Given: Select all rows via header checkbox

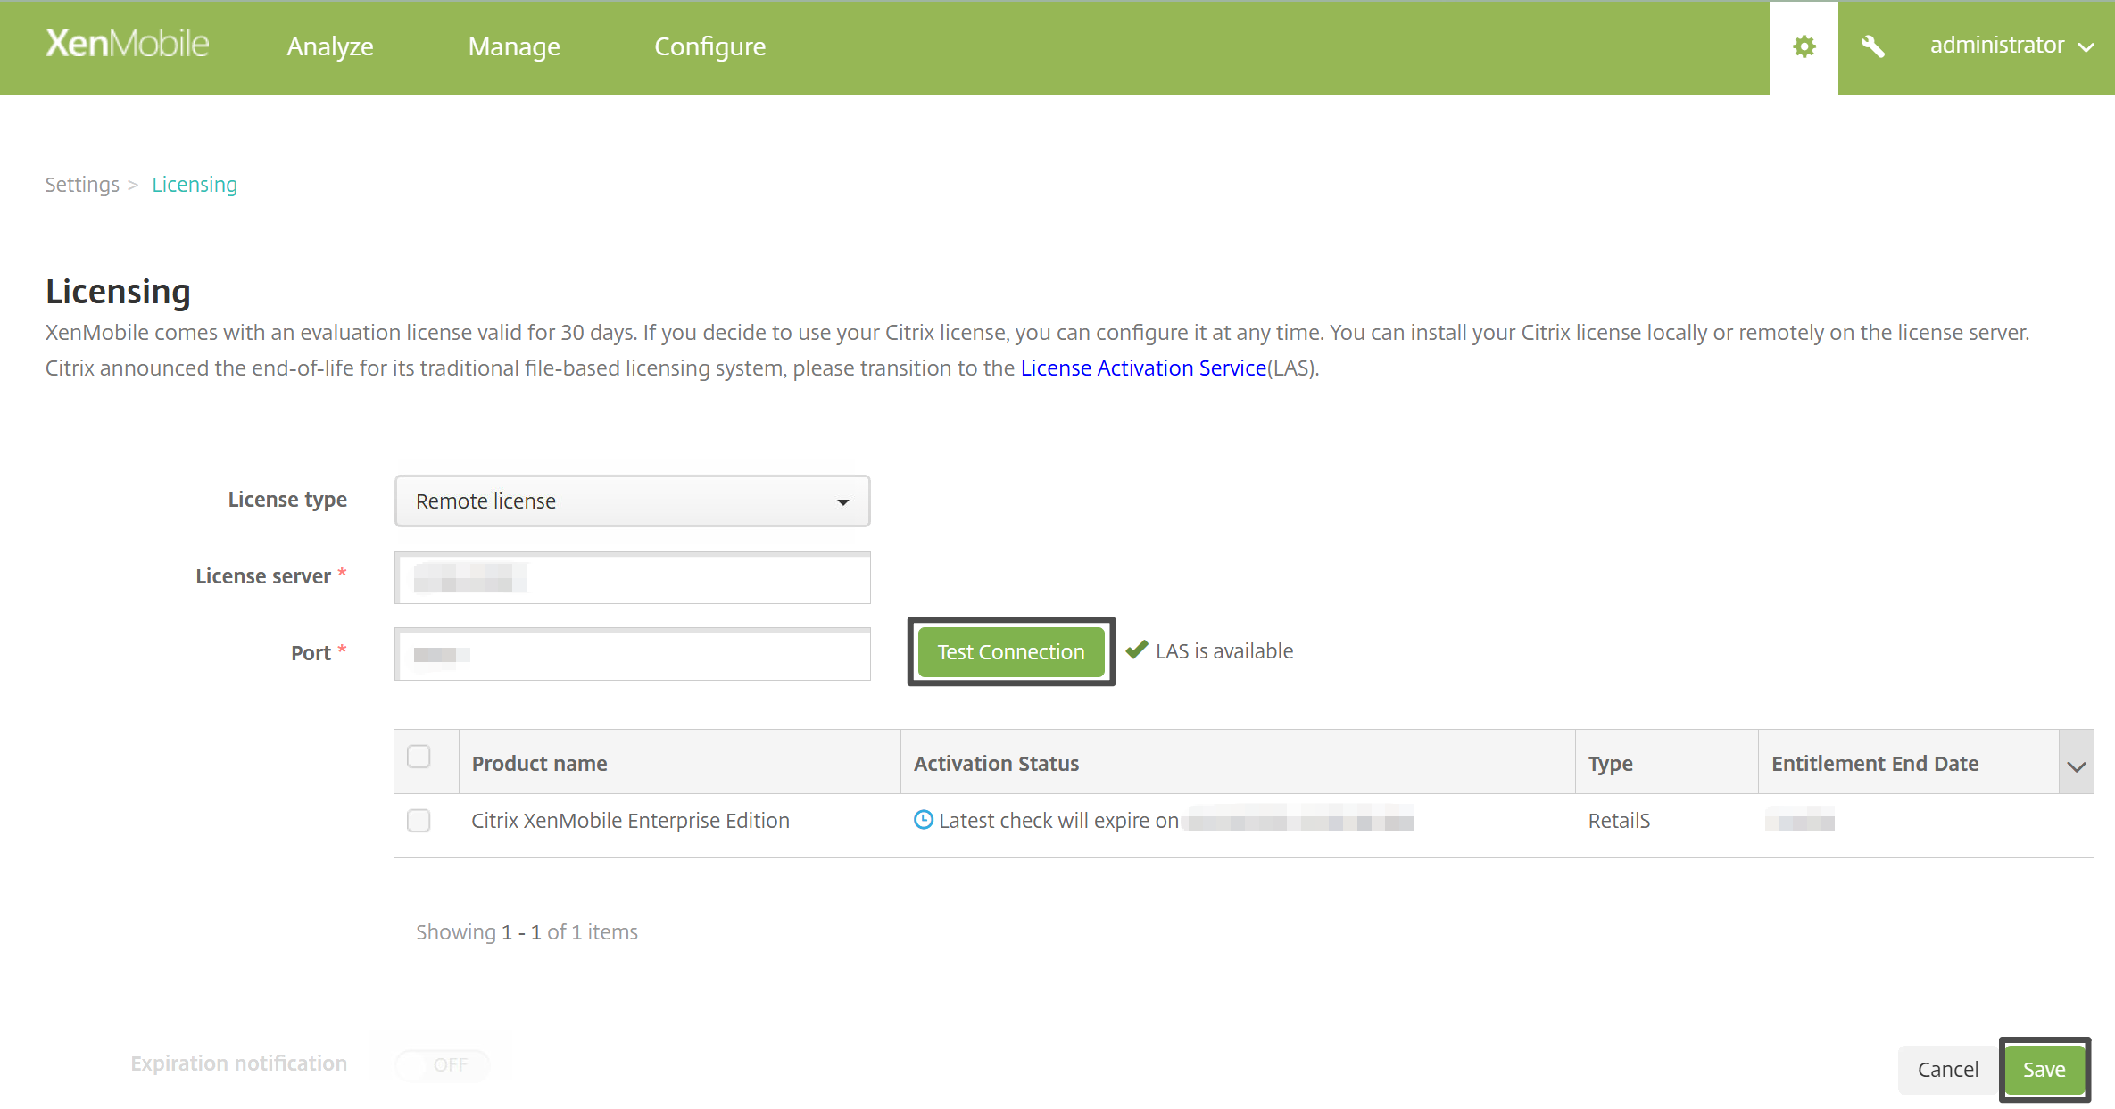Looking at the screenshot, I should (419, 757).
